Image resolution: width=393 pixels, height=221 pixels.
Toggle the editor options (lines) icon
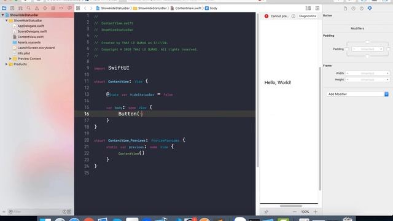click(308, 8)
